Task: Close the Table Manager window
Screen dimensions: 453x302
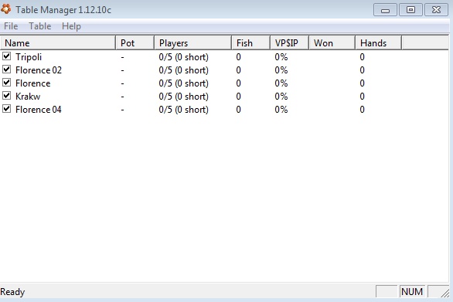Action: coord(436,10)
